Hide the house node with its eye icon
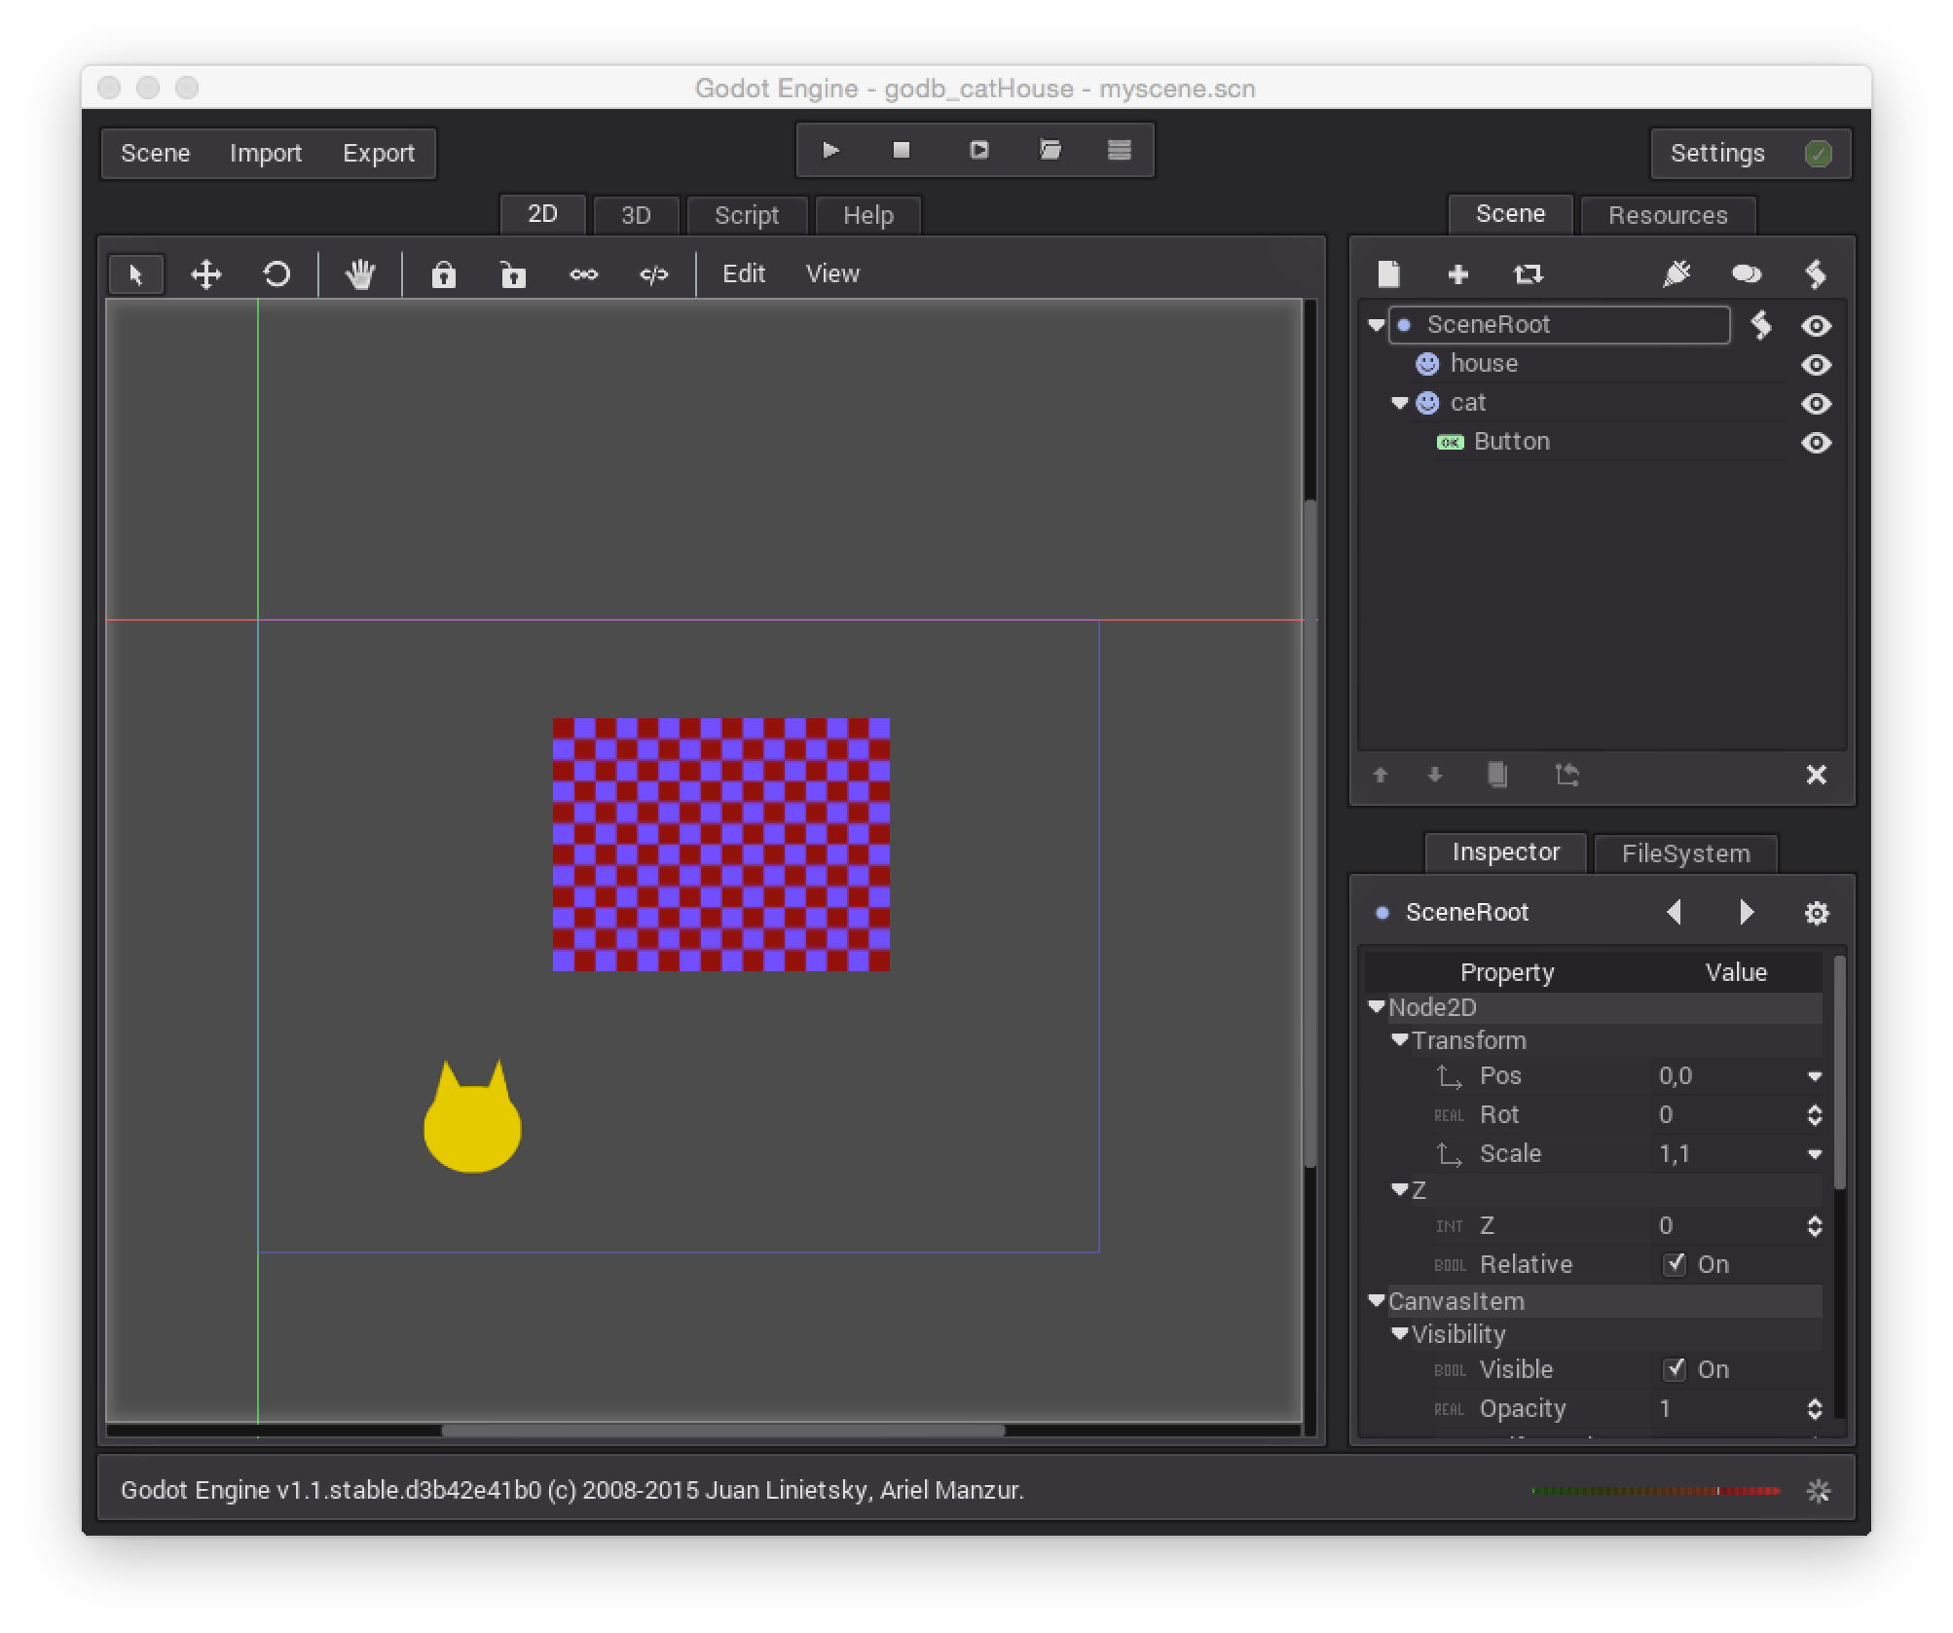This screenshot has width=1953, height=1633. (x=1817, y=364)
